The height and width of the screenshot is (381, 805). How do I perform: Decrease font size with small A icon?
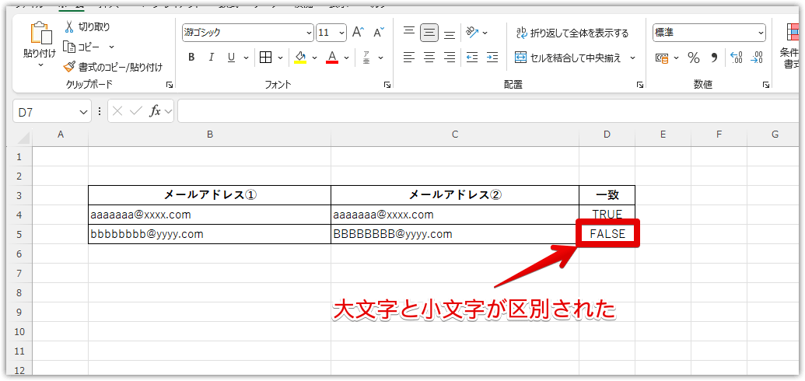(x=379, y=33)
